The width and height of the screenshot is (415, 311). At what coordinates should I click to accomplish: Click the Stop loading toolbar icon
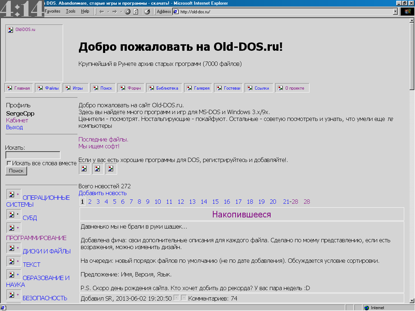[128, 12]
